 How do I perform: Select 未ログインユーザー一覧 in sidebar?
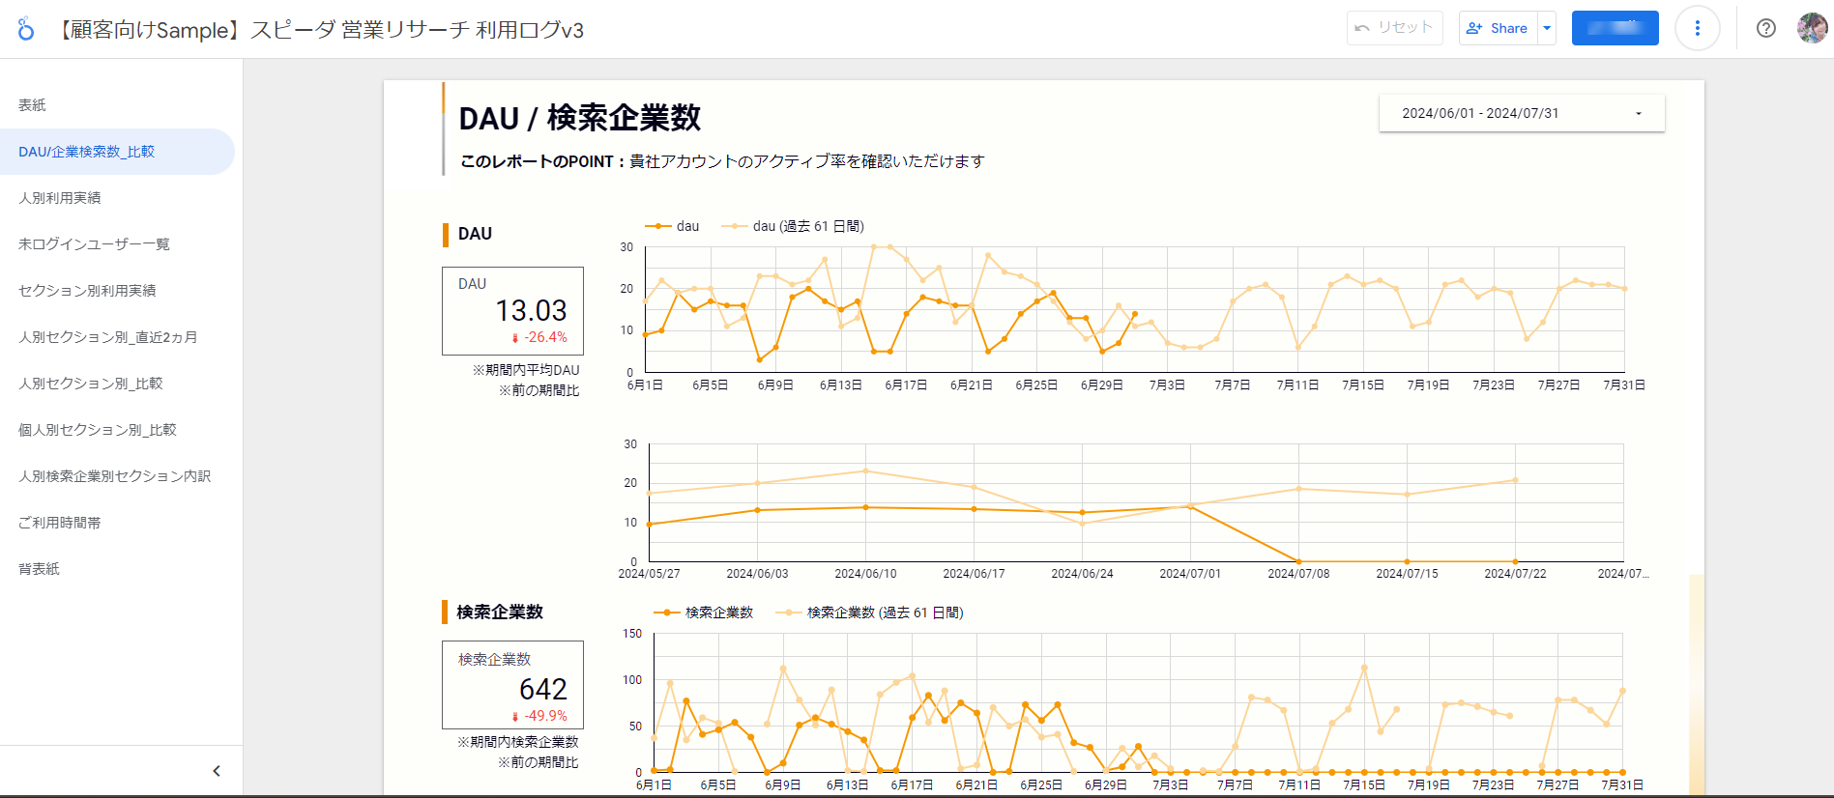94,244
